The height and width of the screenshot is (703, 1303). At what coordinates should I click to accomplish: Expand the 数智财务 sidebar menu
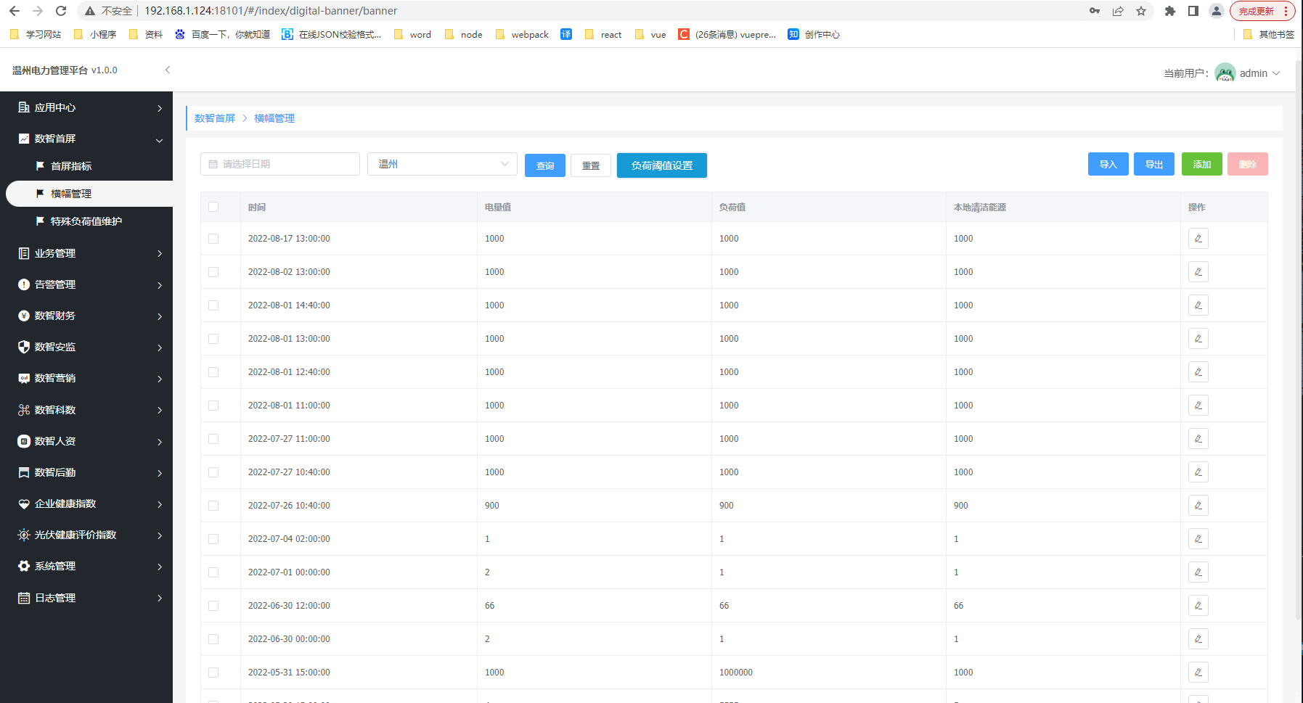pyautogui.click(x=86, y=316)
